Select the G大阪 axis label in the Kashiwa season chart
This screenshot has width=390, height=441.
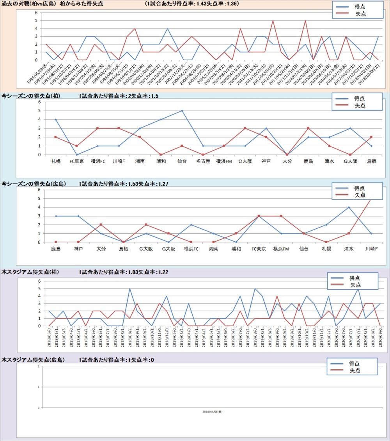click(349, 161)
